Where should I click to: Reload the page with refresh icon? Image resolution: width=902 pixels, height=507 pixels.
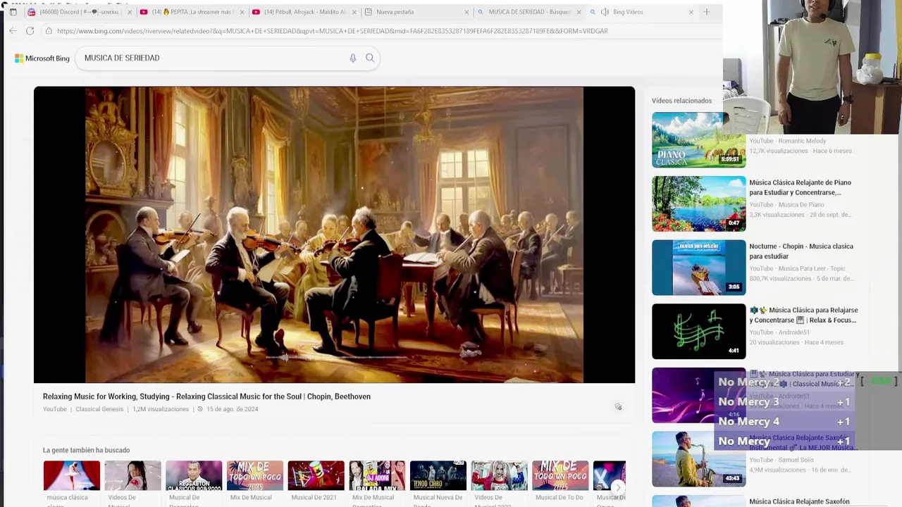click(30, 31)
